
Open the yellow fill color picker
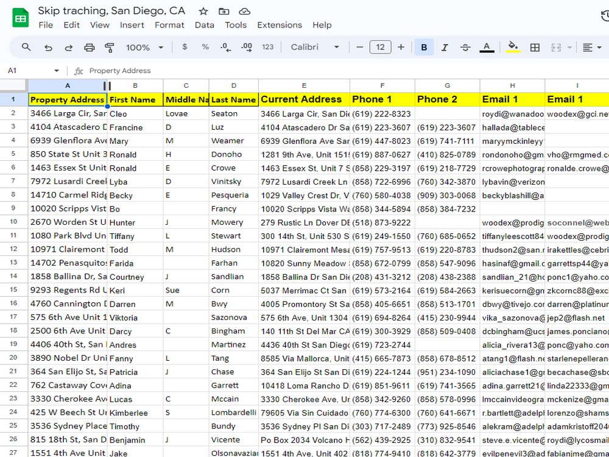[513, 47]
